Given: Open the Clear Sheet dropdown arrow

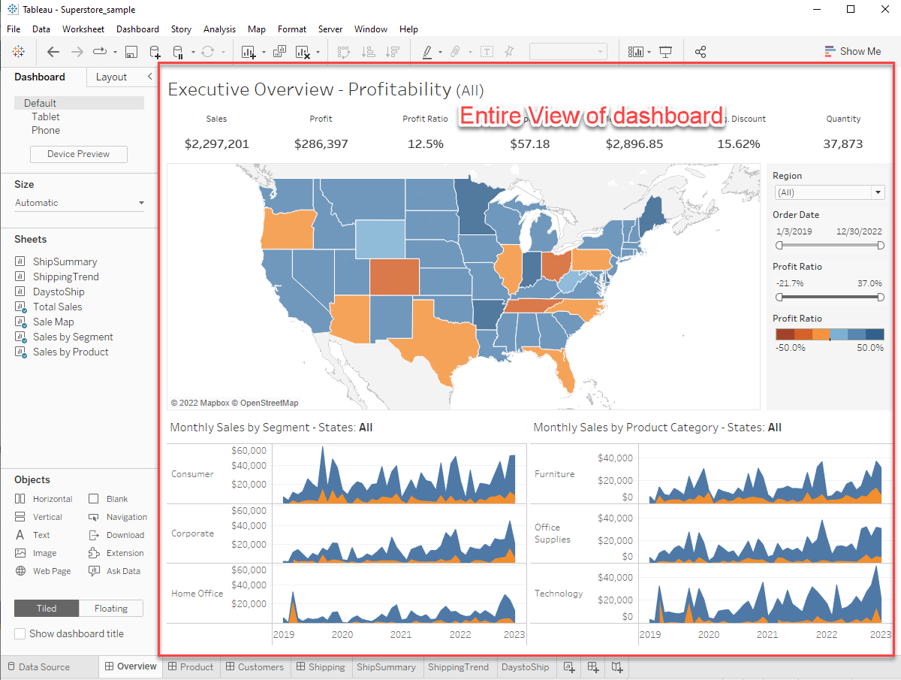Looking at the screenshot, I should (x=318, y=52).
